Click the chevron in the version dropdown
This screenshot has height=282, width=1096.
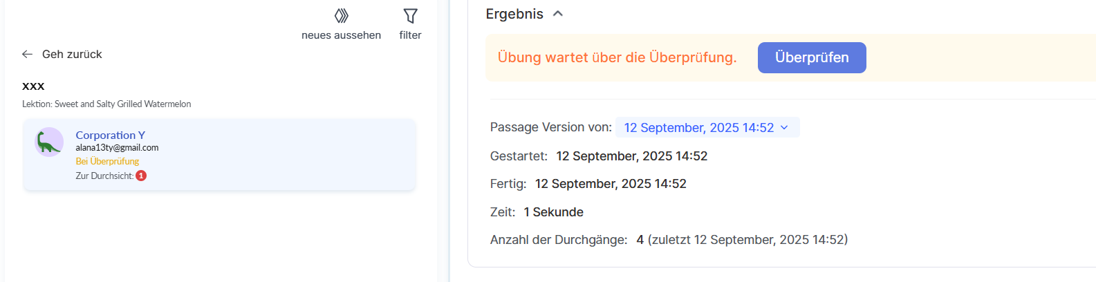click(784, 128)
